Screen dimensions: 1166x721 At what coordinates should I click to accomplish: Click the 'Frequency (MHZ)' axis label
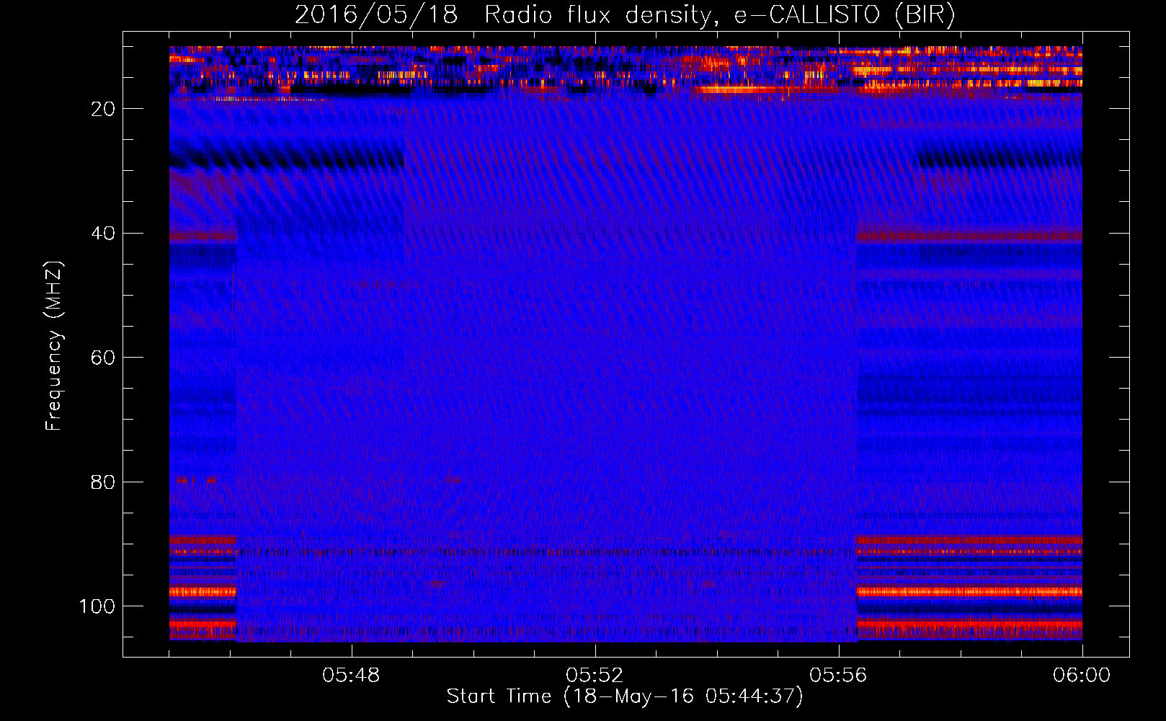[54, 345]
